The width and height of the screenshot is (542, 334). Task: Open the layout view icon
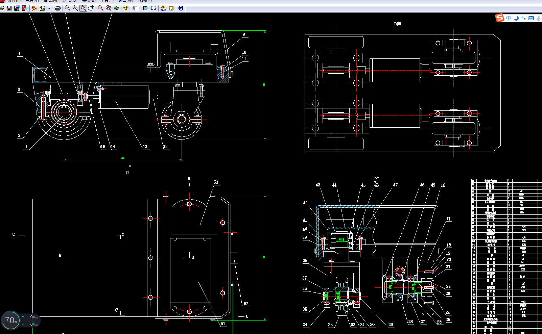coord(146,8)
